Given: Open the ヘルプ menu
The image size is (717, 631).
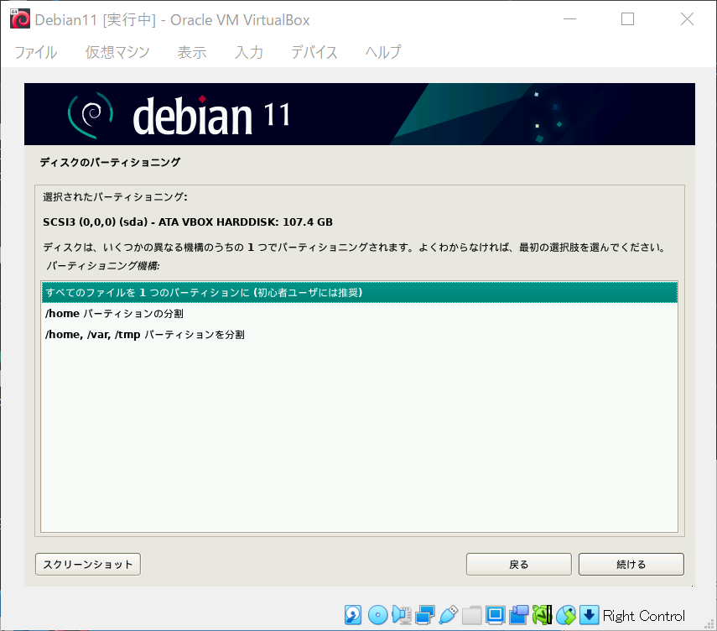Looking at the screenshot, I should point(383,52).
